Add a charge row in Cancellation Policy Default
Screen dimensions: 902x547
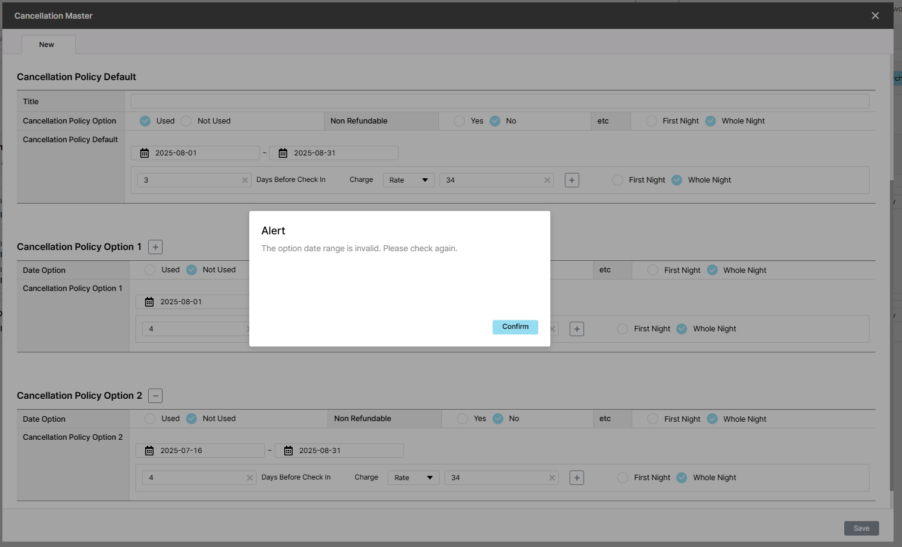coord(572,180)
